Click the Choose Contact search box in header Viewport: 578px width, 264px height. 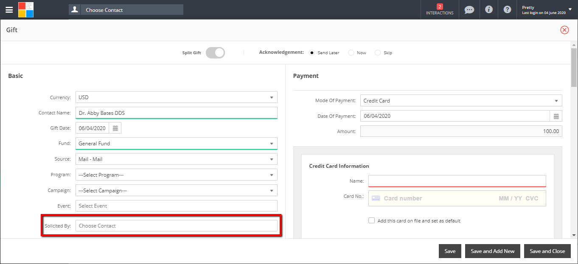click(132, 10)
